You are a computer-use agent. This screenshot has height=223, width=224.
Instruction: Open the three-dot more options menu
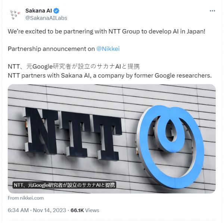click(x=212, y=11)
